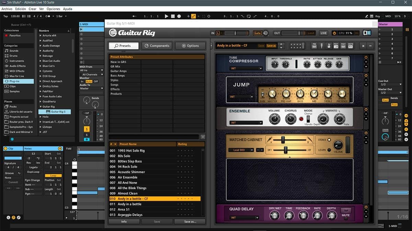Show the clip Notes box
412x231 pixels.
click(x=13, y=217)
